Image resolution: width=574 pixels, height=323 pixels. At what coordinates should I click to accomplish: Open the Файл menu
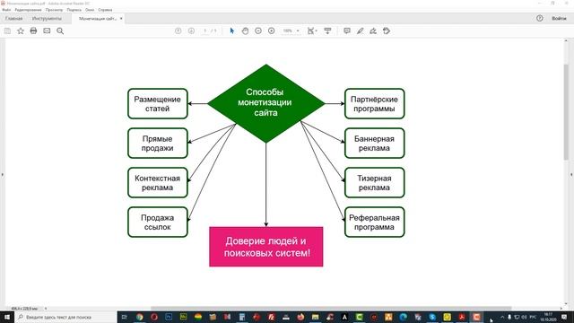coord(6,10)
